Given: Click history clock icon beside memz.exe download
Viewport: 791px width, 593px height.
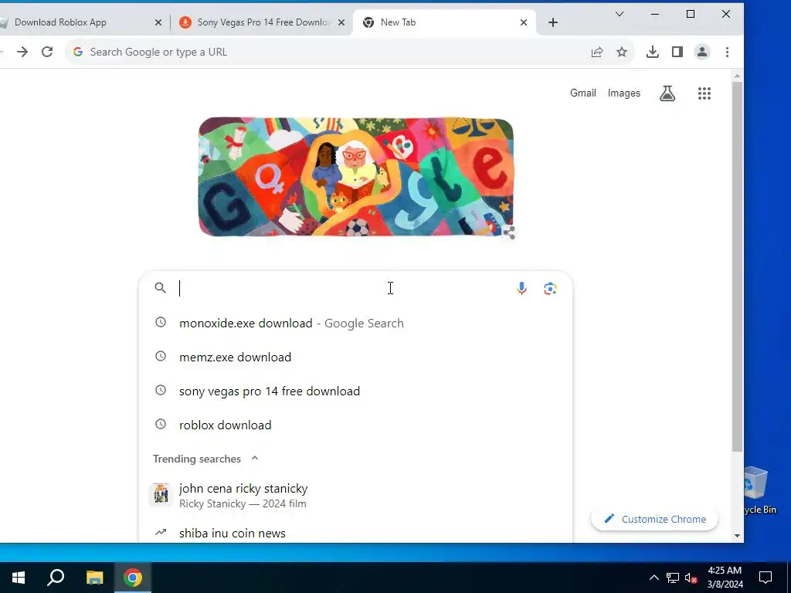Looking at the screenshot, I should click(x=161, y=357).
